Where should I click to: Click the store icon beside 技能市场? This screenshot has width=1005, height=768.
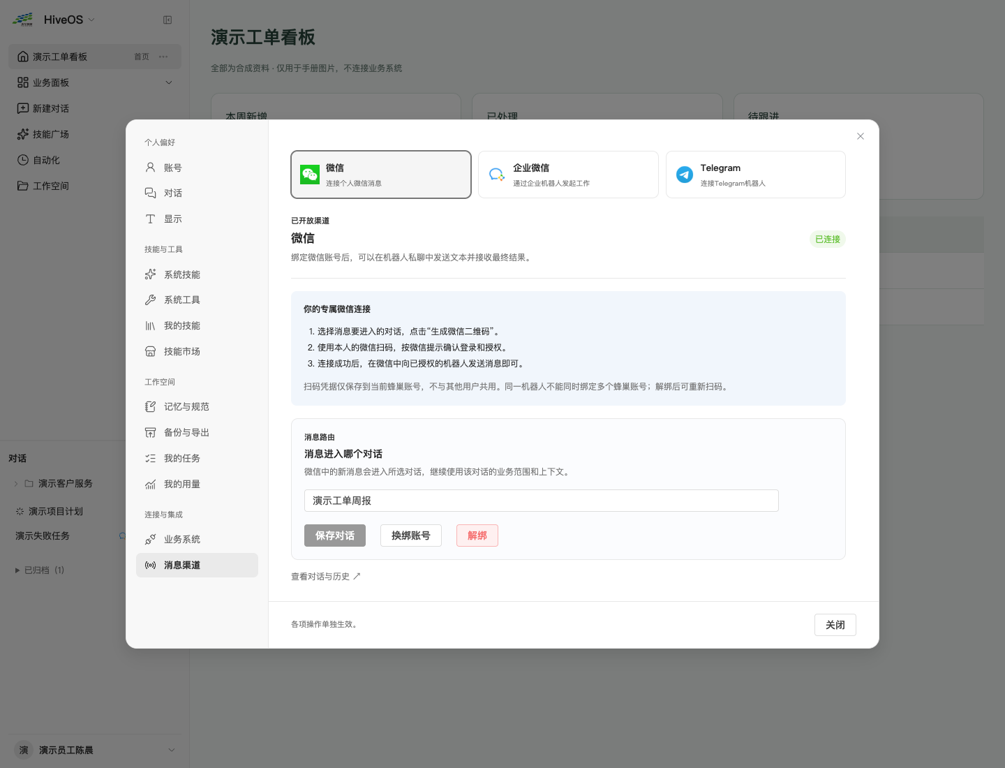click(150, 351)
